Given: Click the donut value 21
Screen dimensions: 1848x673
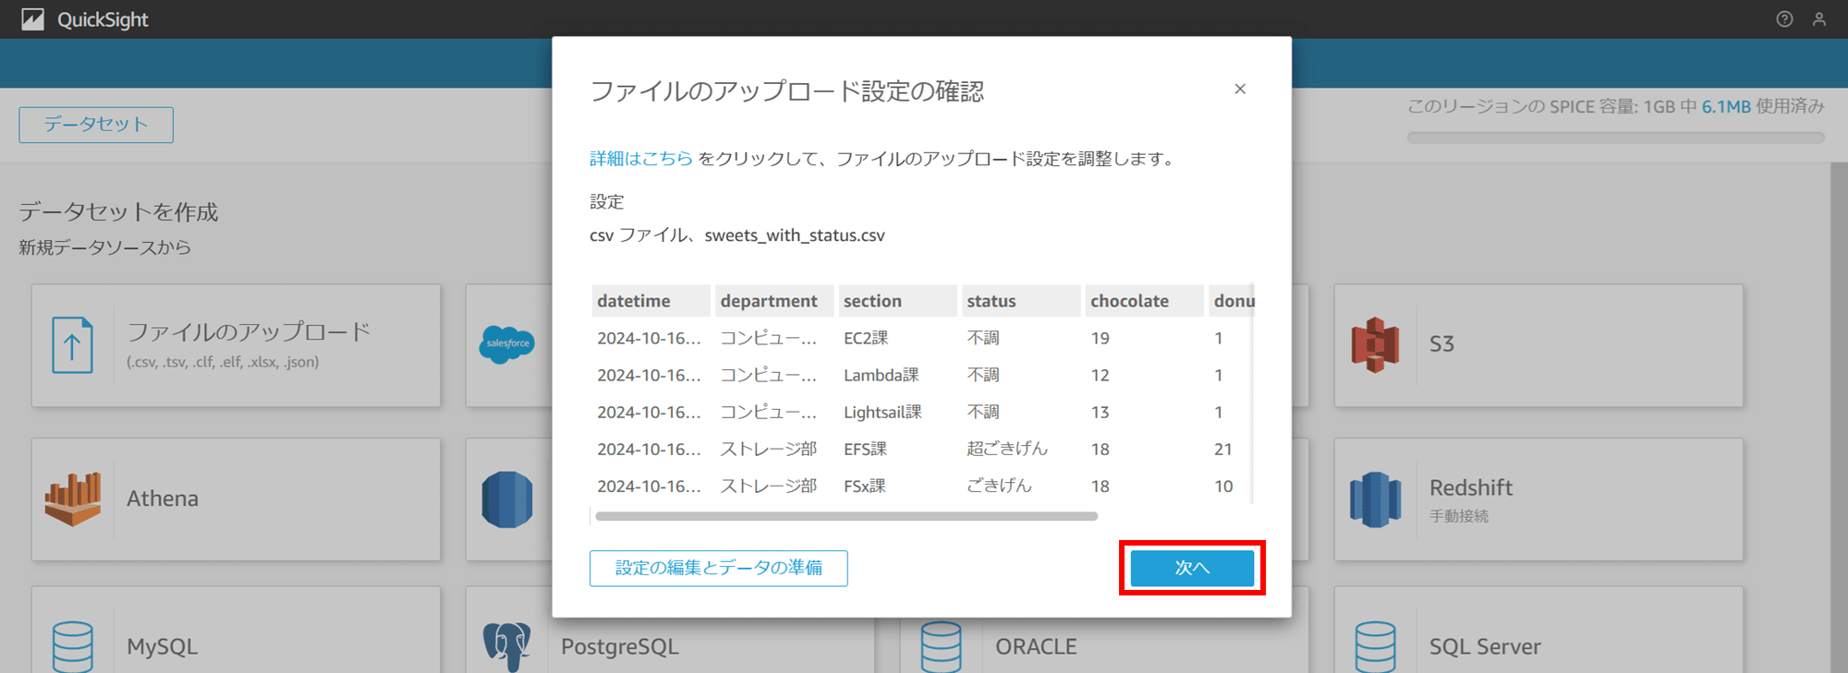Looking at the screenshot, I should (1223, 449).
